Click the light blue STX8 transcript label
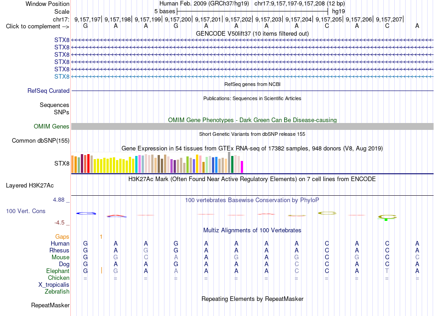Screen dimensions: 434x316 pyautogui.click(x=62, y=76)
